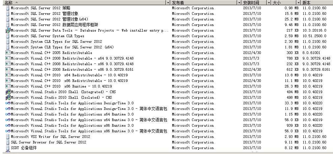Click the Visual Studio 2010 Shell (Isolated) icon
The image size is (333, 154).
pyautogui.click(x=8, y=98)
